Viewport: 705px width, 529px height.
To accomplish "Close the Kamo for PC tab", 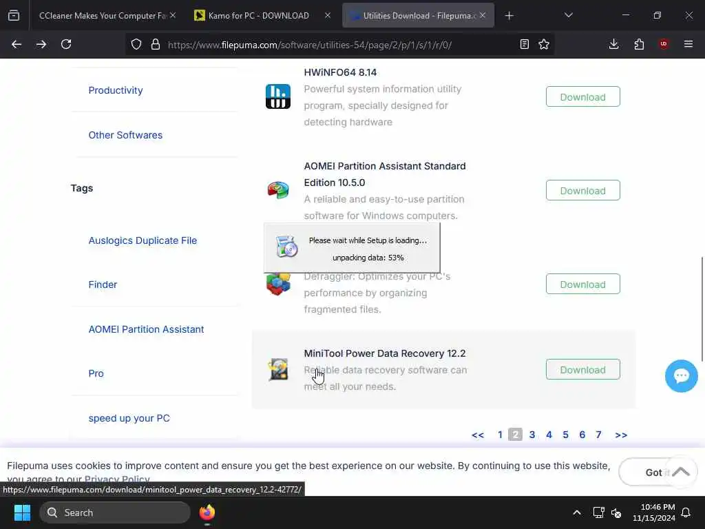I will click(328, 15).
